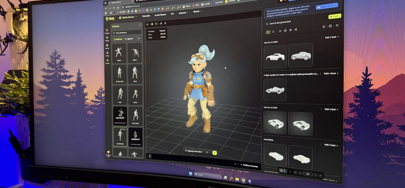Open Chrome from the Windows taskbar
Viewport: 405px width, 188px height.
[x=243, y=180]
